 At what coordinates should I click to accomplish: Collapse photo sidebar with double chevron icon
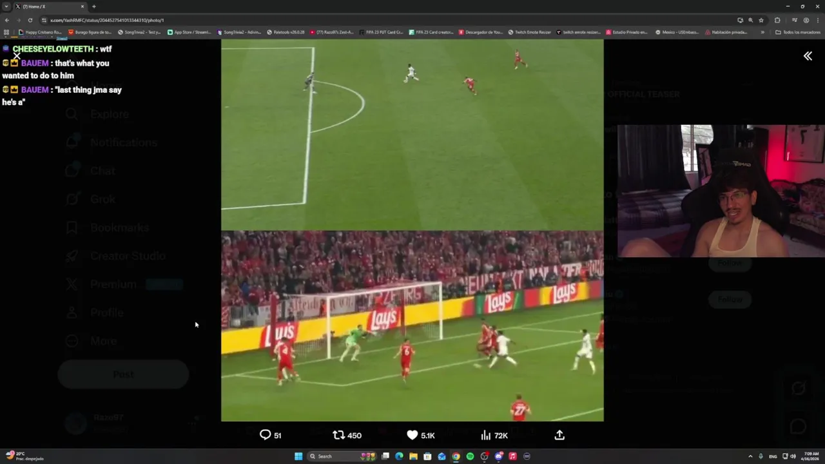point(808,56)
